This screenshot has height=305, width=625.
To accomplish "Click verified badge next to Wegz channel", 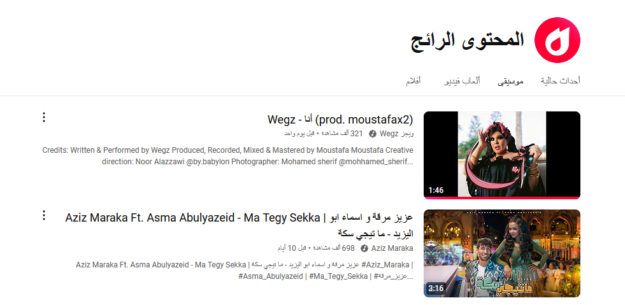I will (373, 134).
